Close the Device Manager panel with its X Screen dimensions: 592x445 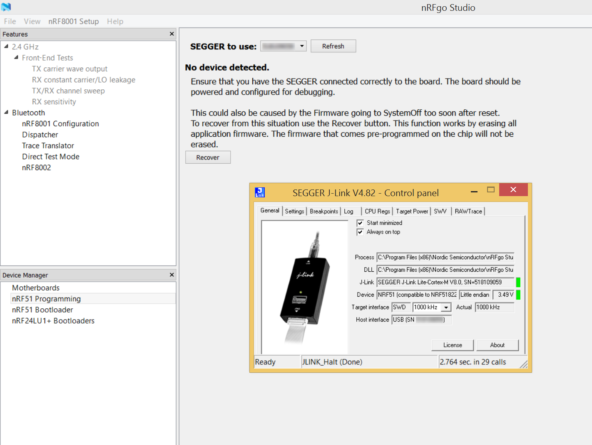tap(172, 275)
